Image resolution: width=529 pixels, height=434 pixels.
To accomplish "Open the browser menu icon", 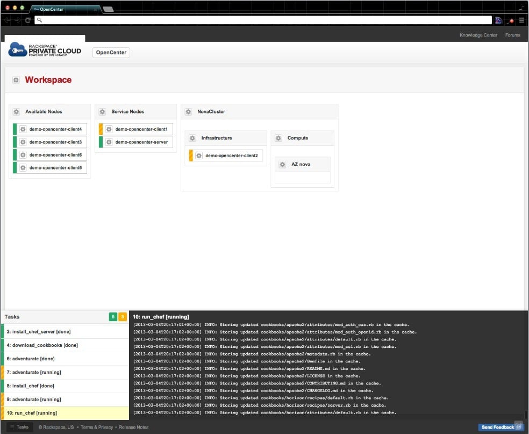I will pyautogui.click(x=521, y=20).
